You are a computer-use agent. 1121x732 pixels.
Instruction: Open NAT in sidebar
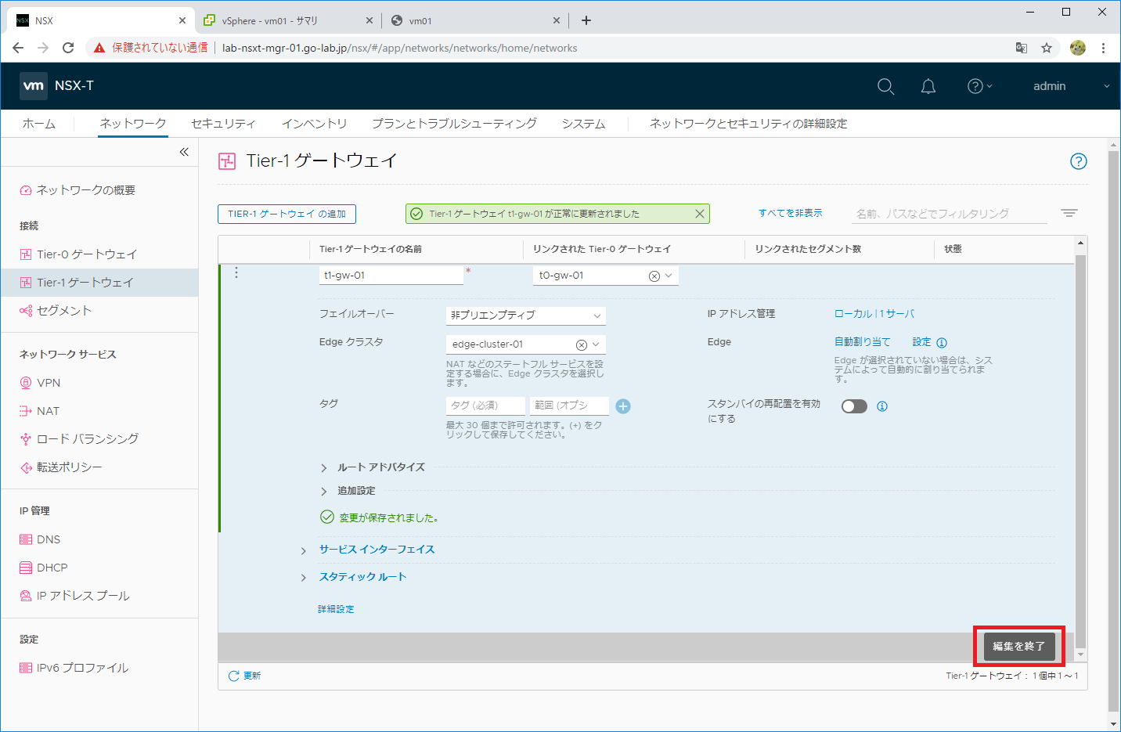pyautogui.click(x=48, y=411)
